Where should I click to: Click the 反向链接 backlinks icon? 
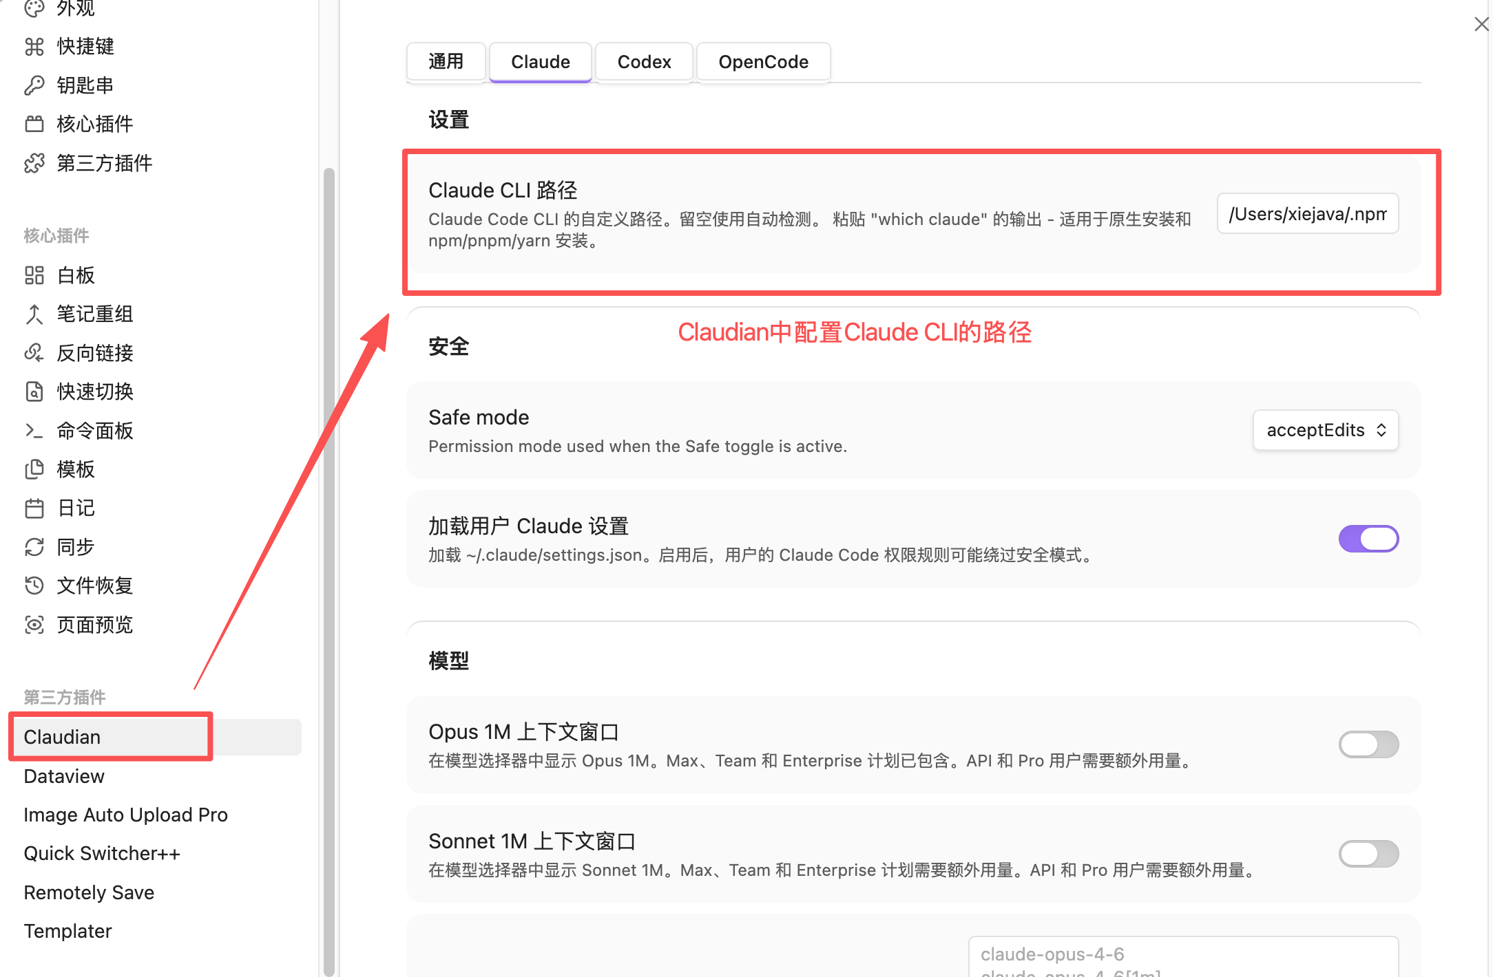34,353
